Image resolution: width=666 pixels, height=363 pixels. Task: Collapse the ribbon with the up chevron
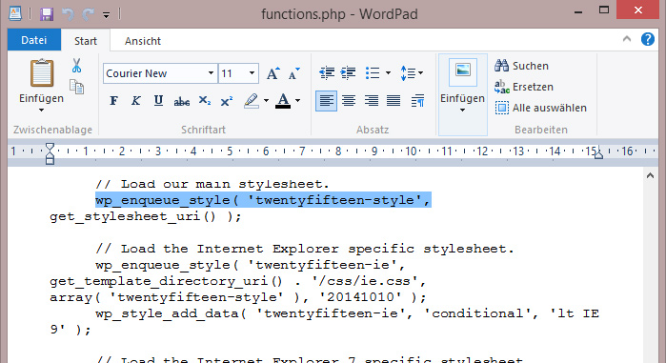627,39
